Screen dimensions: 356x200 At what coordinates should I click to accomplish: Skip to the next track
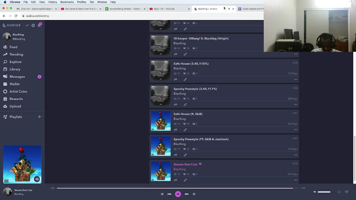coord(187,194)
